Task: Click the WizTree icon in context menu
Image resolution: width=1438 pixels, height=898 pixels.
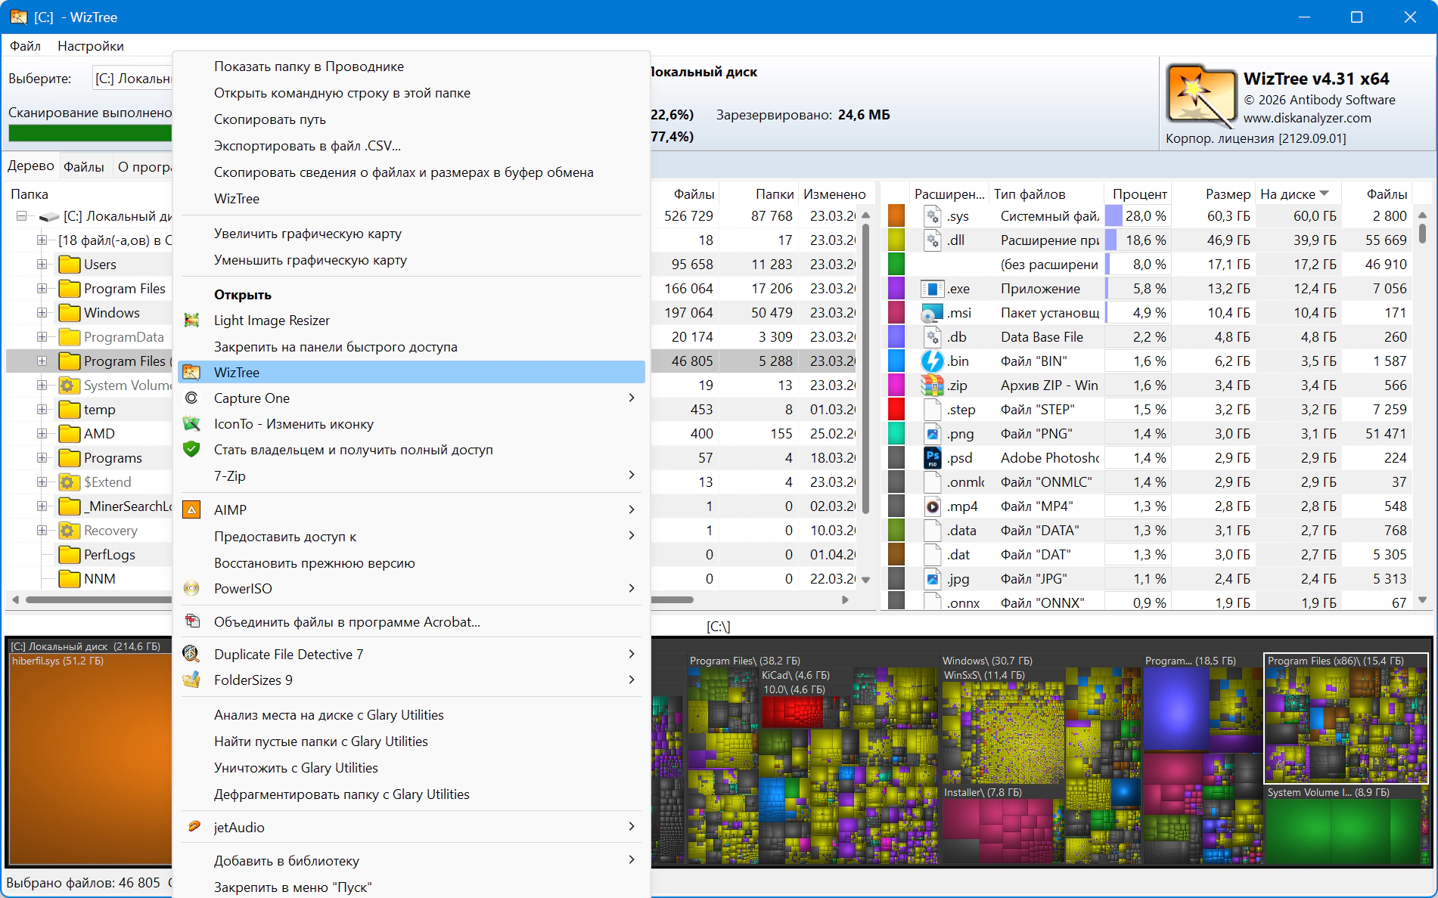Action: coord(192,372)
